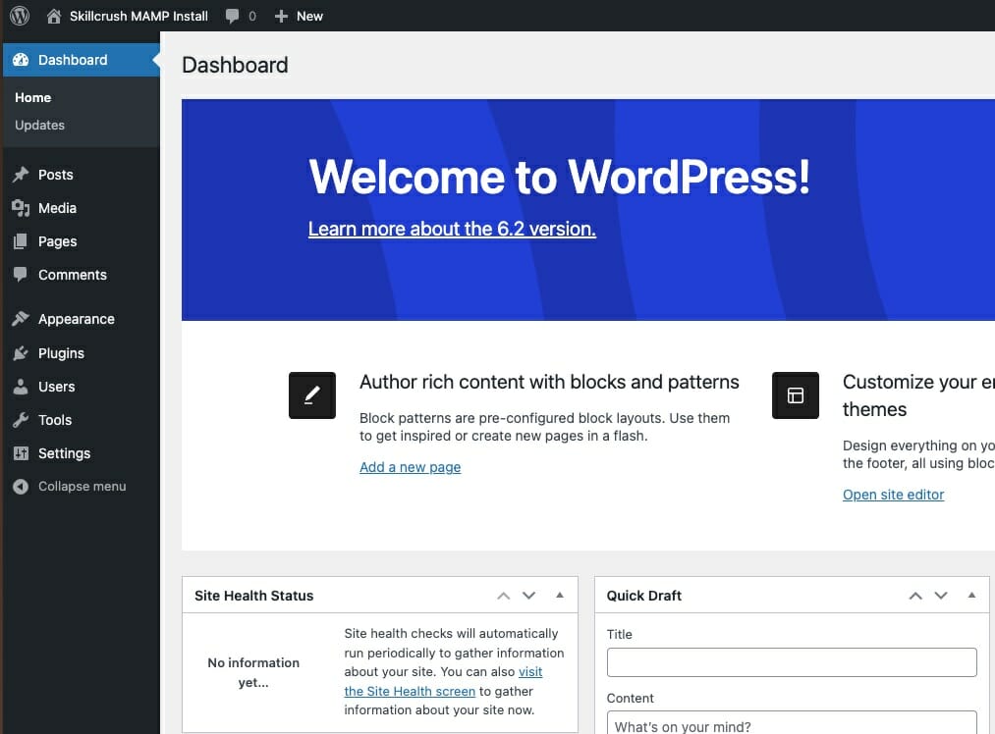Open the New menu in the admin bar

tap(298, 16)
